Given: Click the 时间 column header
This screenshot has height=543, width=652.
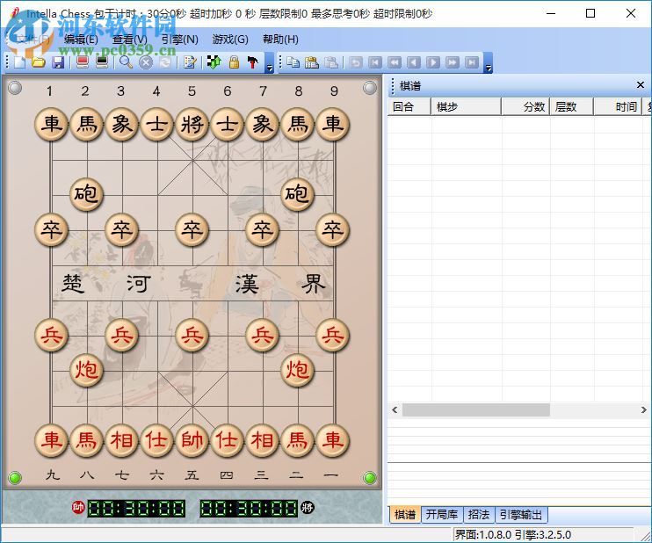Looking at the screenshot, I should click(x=618, y=107).
